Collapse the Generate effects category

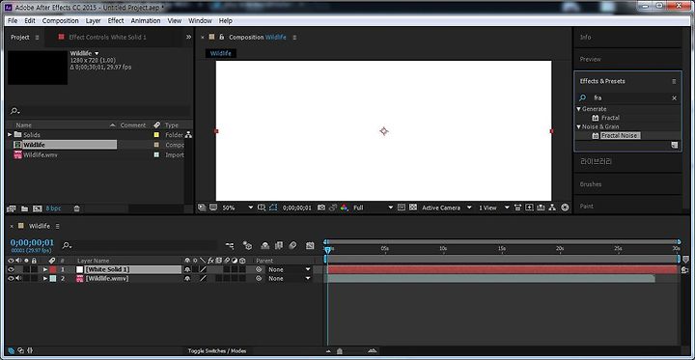tap(579, 109)
